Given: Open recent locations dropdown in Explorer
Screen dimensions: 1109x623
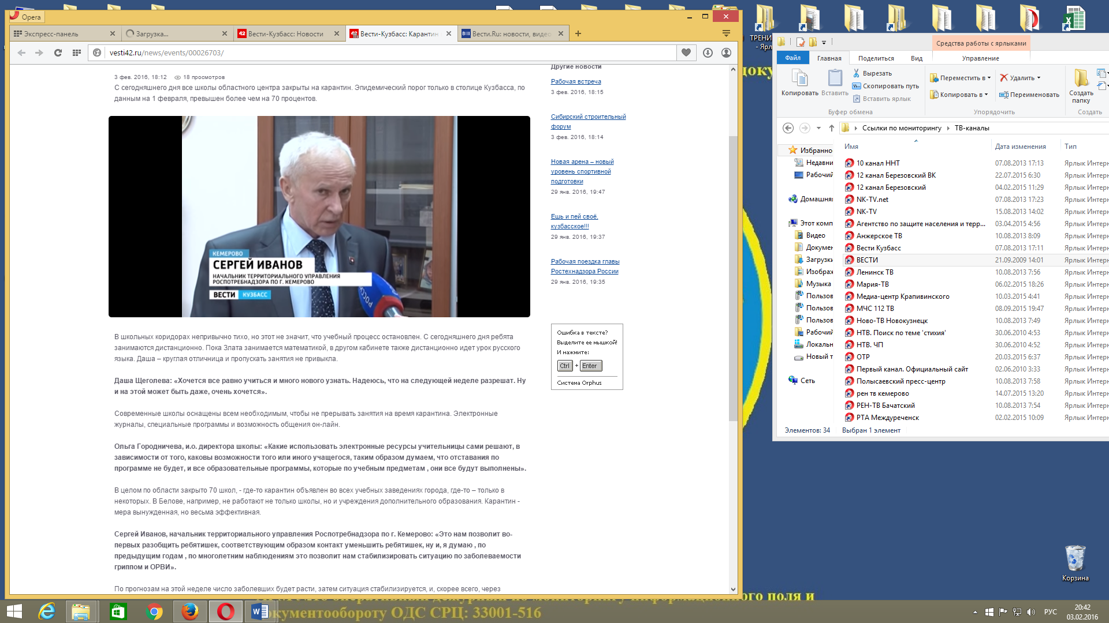Looking at the screenshot, I should point(818,128).
